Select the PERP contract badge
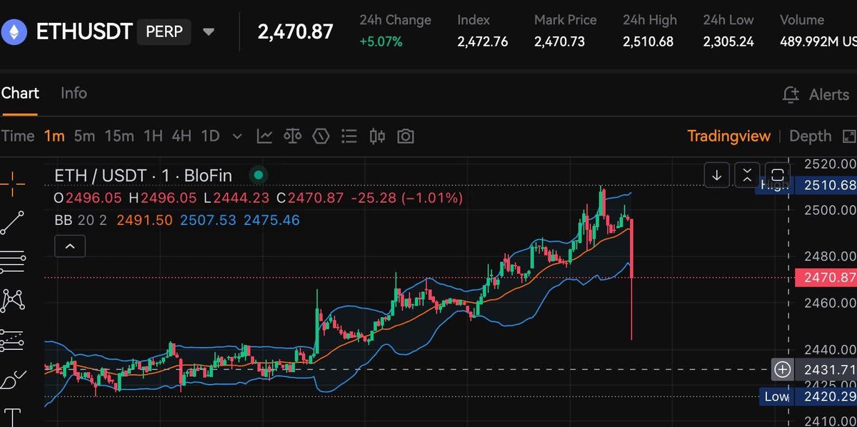Screen dimensions: 857x427 (164, 31)
